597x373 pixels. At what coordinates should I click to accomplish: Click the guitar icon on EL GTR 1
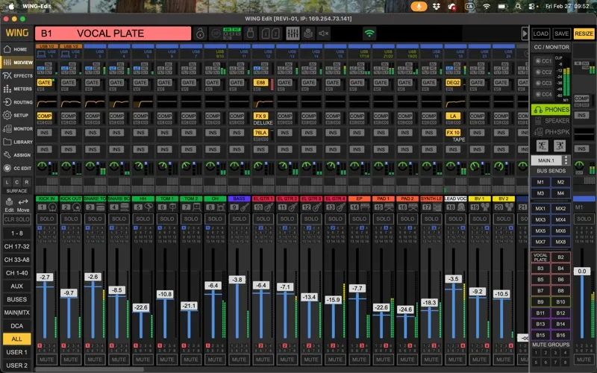click(269, 207)
